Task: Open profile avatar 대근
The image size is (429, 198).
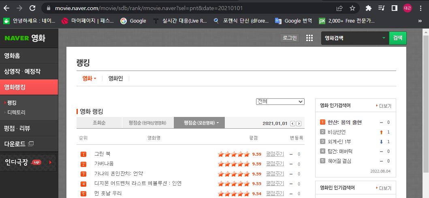Action: (x=408, y=8)
